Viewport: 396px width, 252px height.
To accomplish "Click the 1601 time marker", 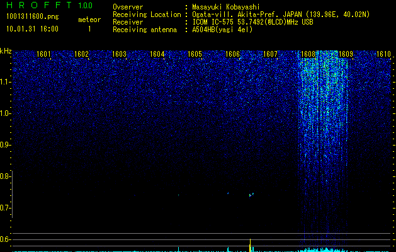I will 43,54.
